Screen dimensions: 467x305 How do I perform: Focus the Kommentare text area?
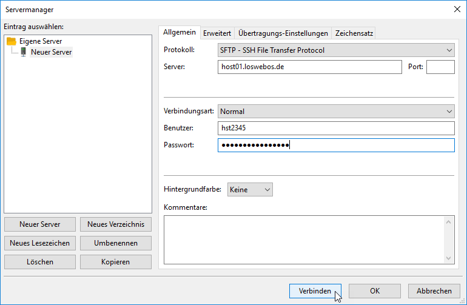[x=303, y=240]
